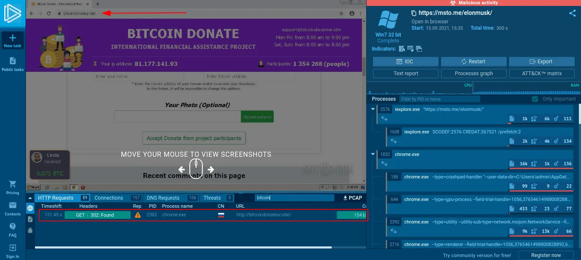Viewport: 581px width, 260px height.
Task: Open registry count for iexplore.exe 2576
Action: click(541, 119)
